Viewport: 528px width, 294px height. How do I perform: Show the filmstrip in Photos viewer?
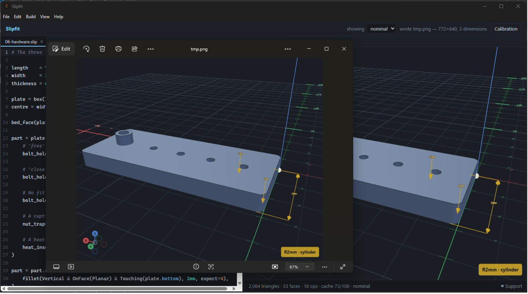click(56, 267)
